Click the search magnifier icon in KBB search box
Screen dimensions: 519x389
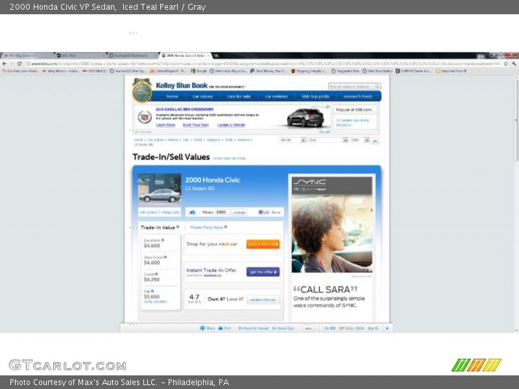click(x=377, y=86)
